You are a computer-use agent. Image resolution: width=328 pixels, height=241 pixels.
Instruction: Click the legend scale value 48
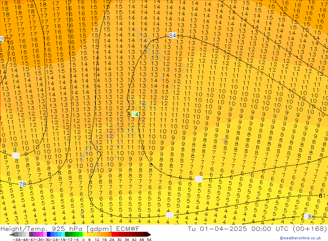(142, 240)
